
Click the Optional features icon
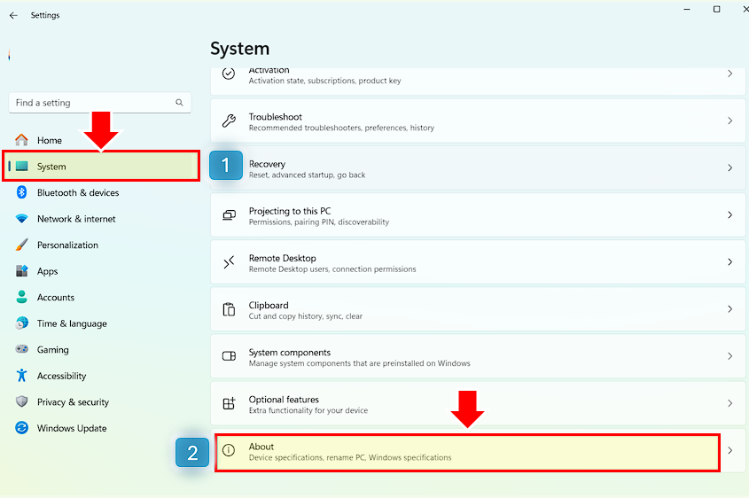click(x=229, y=403)
